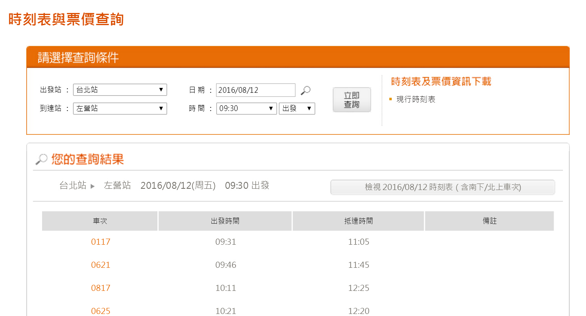The width and height of the screenshot is (586, 316).
Task: Click 檢視 2016/08/12 時刻表 button
Action: tap(443, 187)
